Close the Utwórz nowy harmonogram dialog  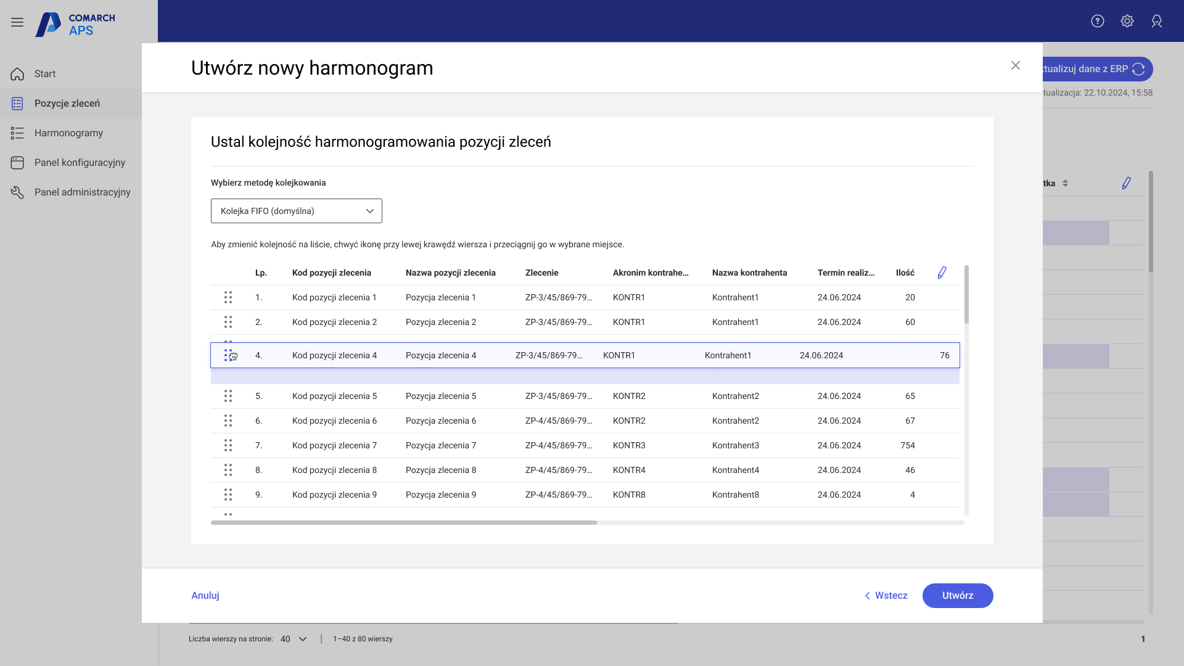coord(1016,65)
